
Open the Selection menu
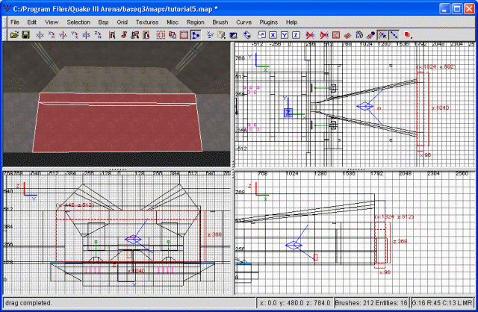pyautogui.click(x=78, y=22)
